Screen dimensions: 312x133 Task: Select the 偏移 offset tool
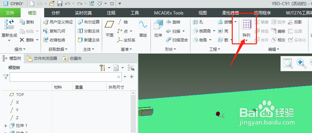click(278, 31)
